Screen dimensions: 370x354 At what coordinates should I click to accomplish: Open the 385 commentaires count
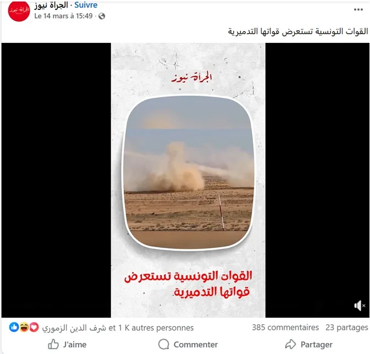[x=285, y=328]
